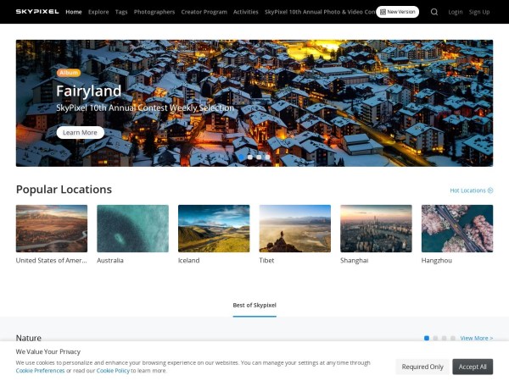Expand View More in Nature section

pos(476,338)
